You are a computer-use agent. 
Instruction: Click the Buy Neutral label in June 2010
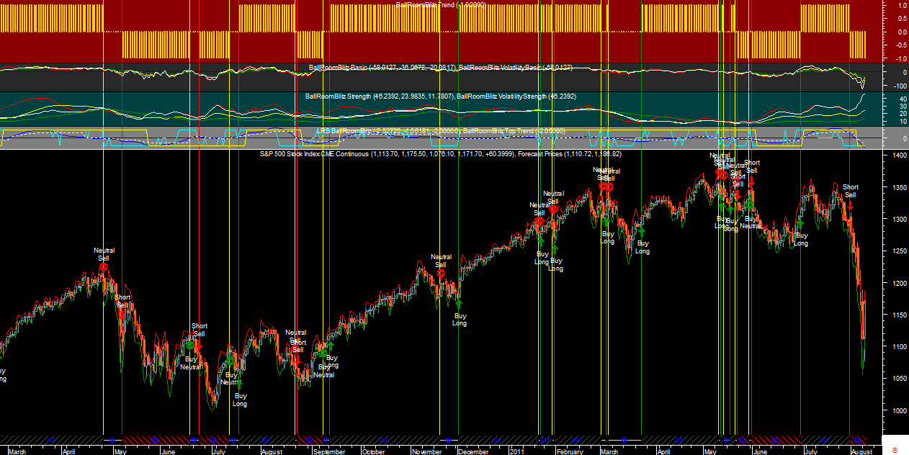coord(191,363)
